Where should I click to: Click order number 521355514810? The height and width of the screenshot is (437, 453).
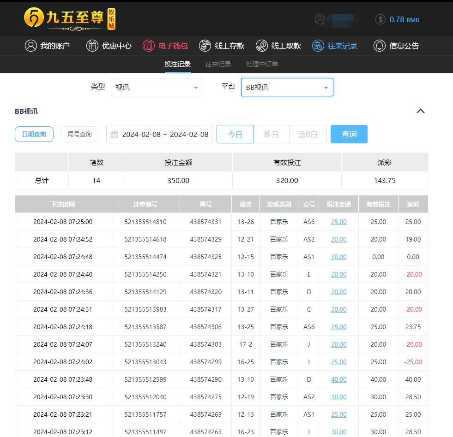[145, 222]
